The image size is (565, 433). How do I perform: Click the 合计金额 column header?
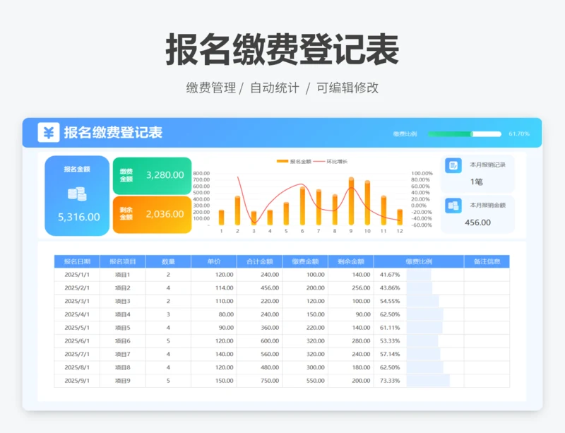coord(259,261)
